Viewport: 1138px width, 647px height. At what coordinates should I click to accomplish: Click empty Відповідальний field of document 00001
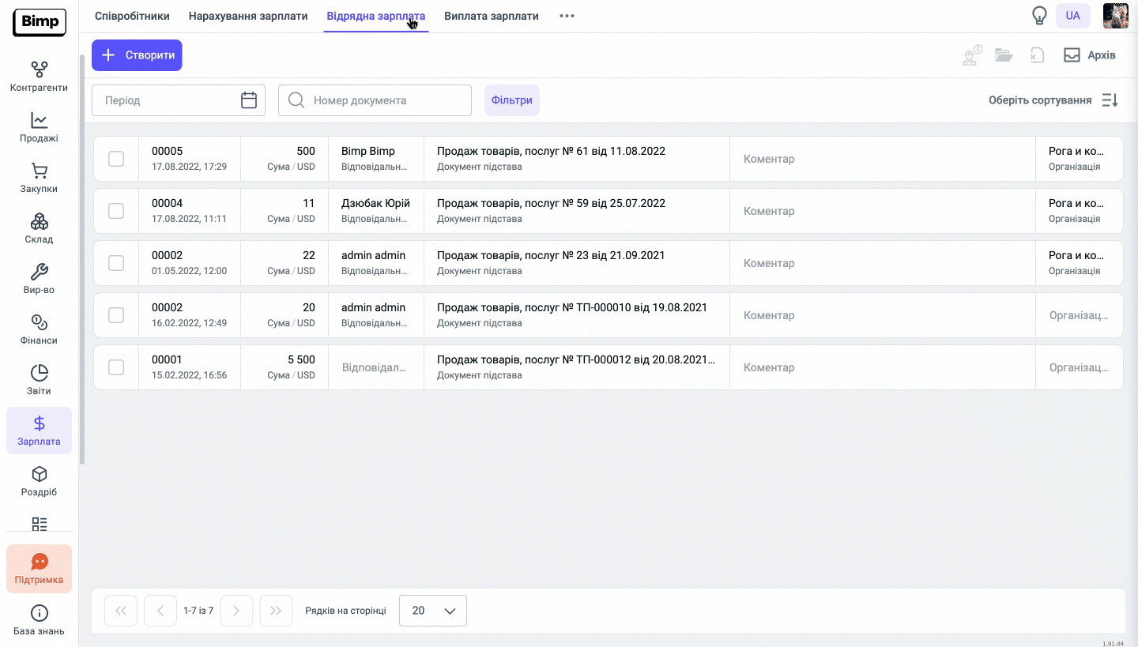tap(376, 367)
